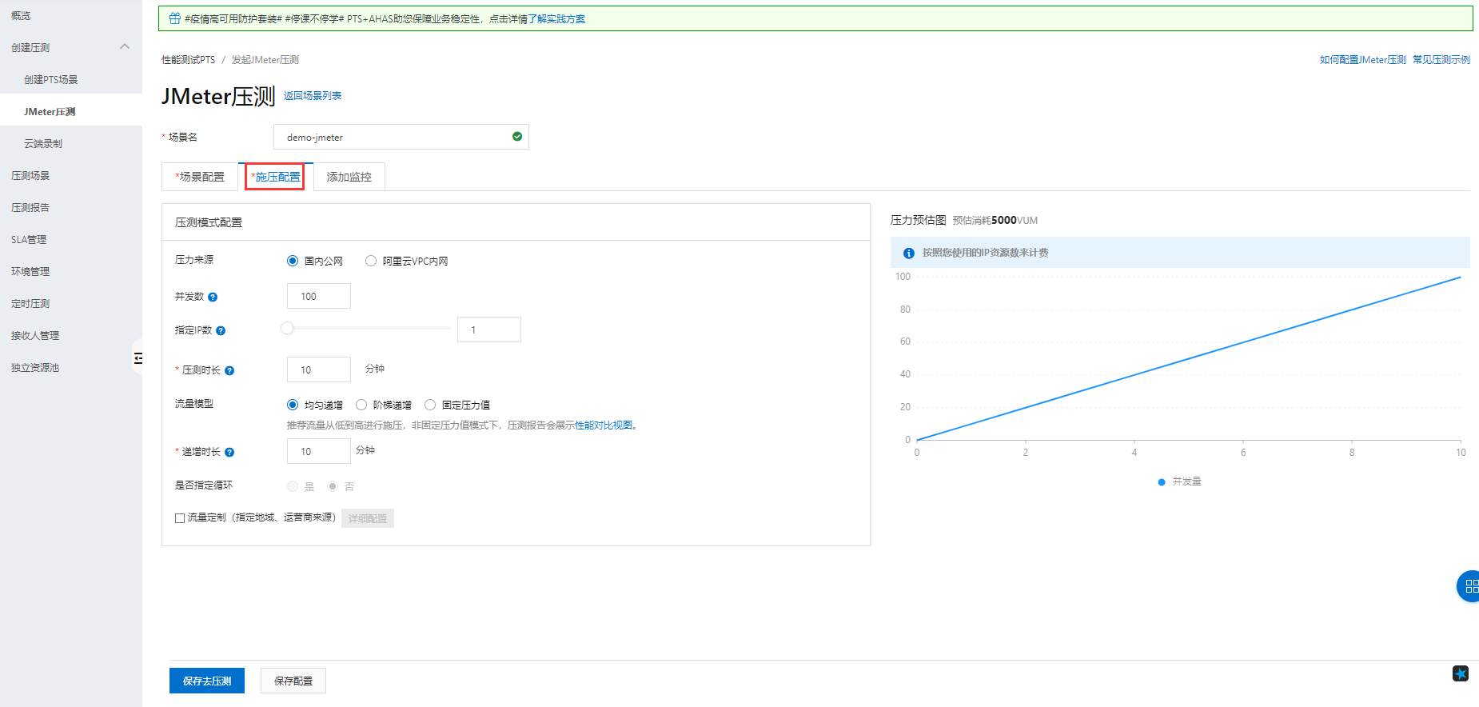
Task: Select 固定压力值 traffic model
Action: pos(430,405)
